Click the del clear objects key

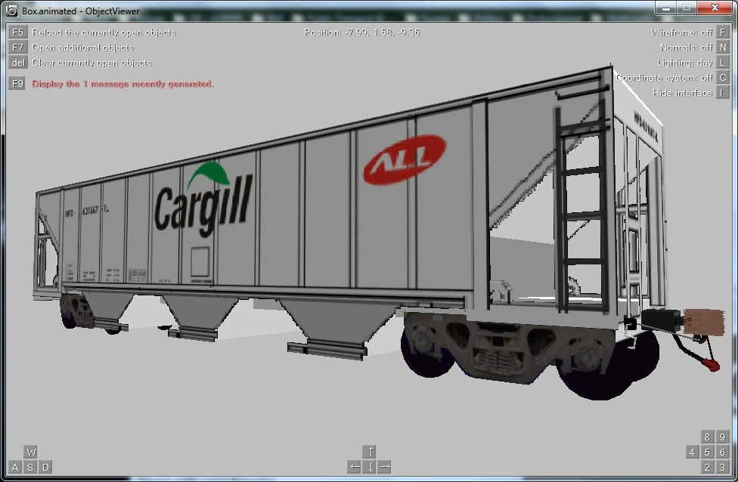[x=17, y=63]
